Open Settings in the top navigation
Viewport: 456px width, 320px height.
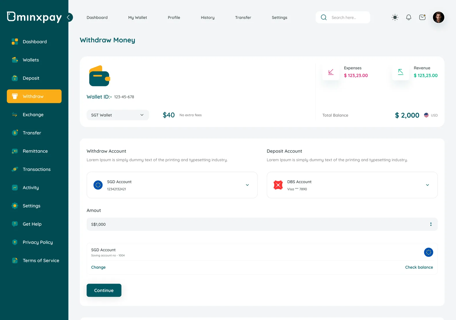pyautogui.click(x=280, y=18)
